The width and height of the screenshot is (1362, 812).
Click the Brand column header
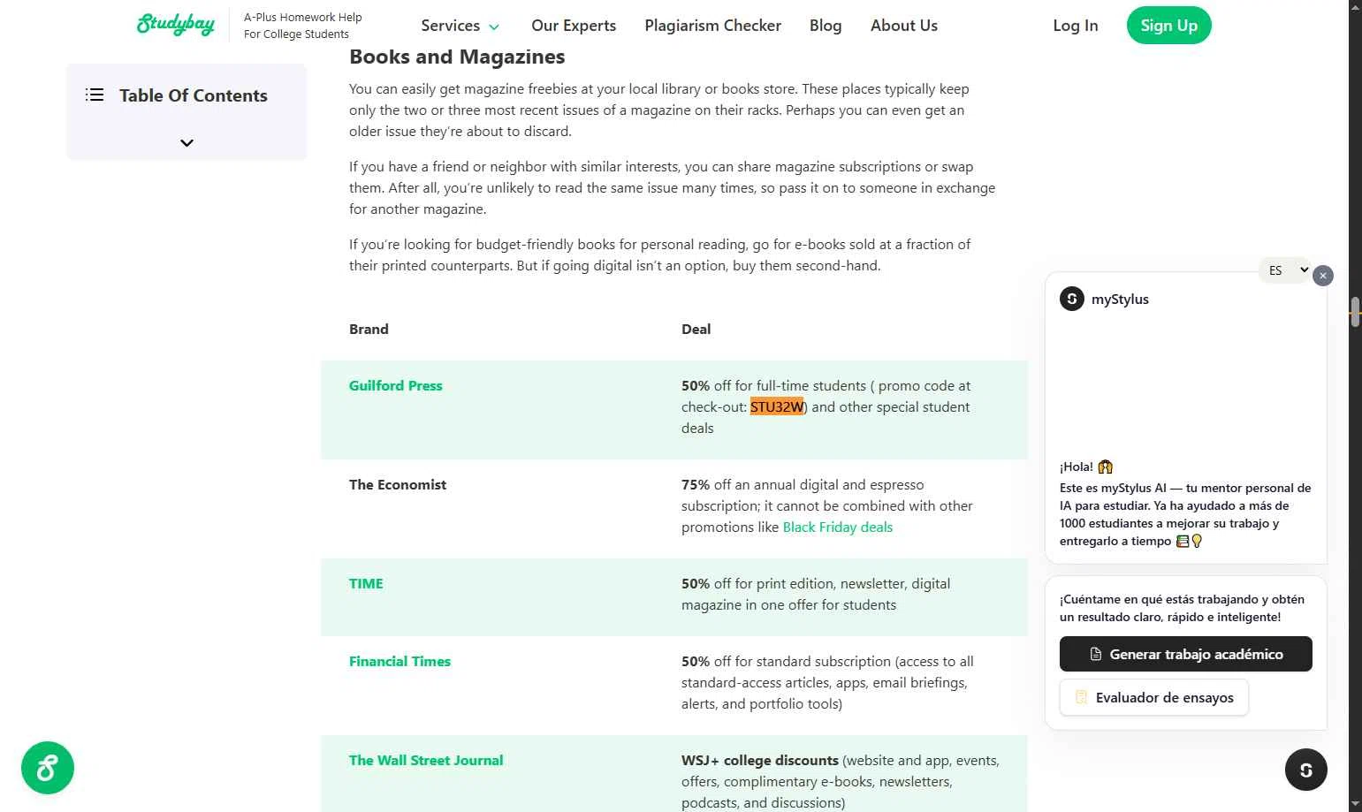point(369,329)
